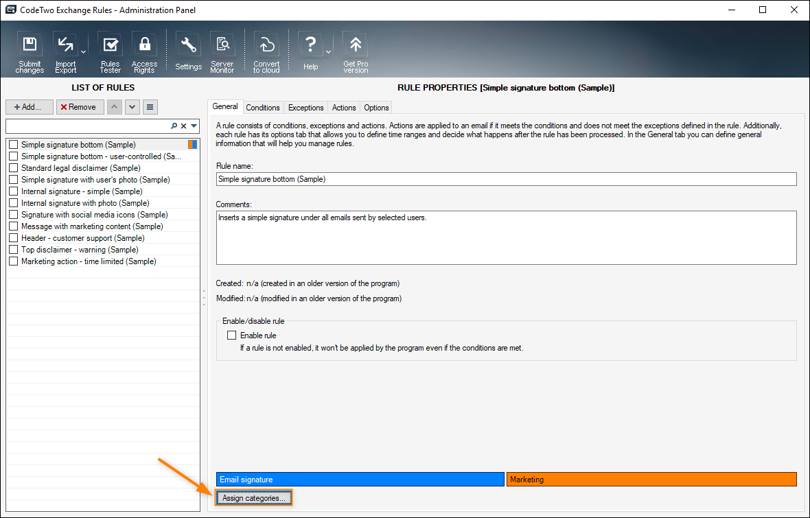Toggle checkbox for Simple signature with user's photo
This screenshot has width=810, height=518.
tap(14, 180)
